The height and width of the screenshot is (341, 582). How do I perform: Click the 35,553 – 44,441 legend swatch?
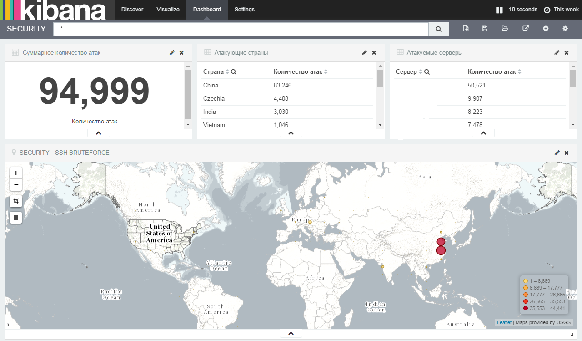pyautogui.click(x=526, y=309)
